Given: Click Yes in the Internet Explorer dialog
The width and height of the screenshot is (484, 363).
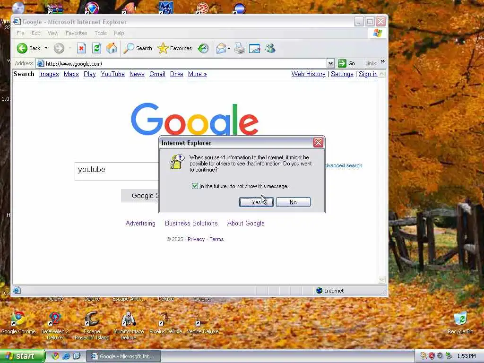Looking at the screenshot, I should (x=256, y=202).
